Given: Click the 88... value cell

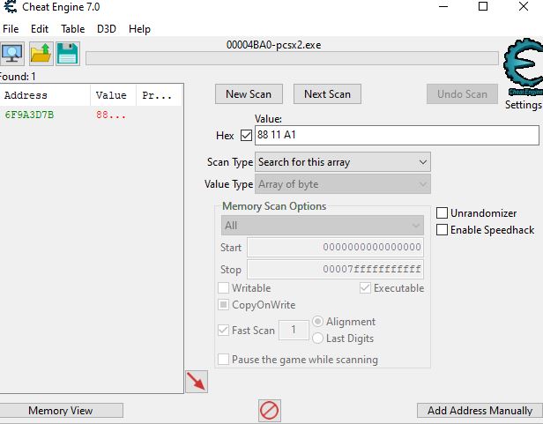Looking at the screenshot, I should coord(111,115).
